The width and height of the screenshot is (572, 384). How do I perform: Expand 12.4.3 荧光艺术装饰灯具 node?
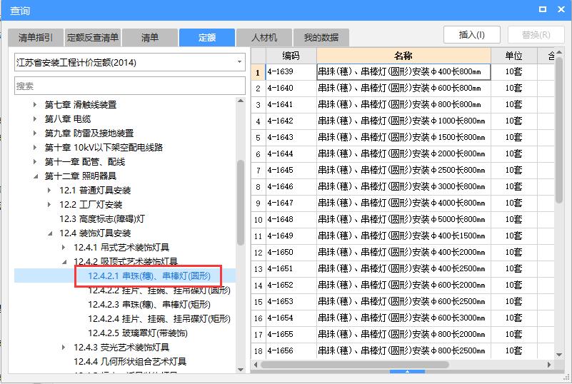tap(64, 348)
